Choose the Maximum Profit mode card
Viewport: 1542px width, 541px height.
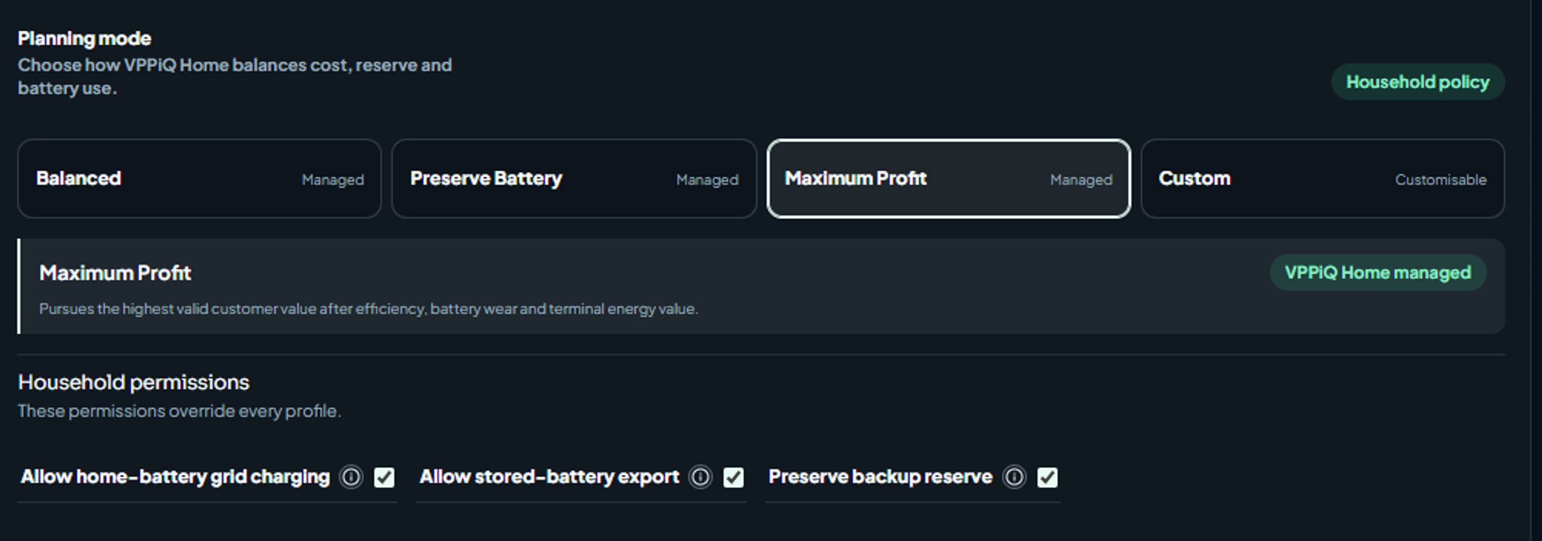tap(948, 178)
